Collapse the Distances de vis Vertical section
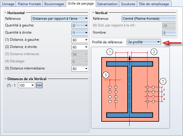This screenshot has height=136, width=183. pos(5,79)
